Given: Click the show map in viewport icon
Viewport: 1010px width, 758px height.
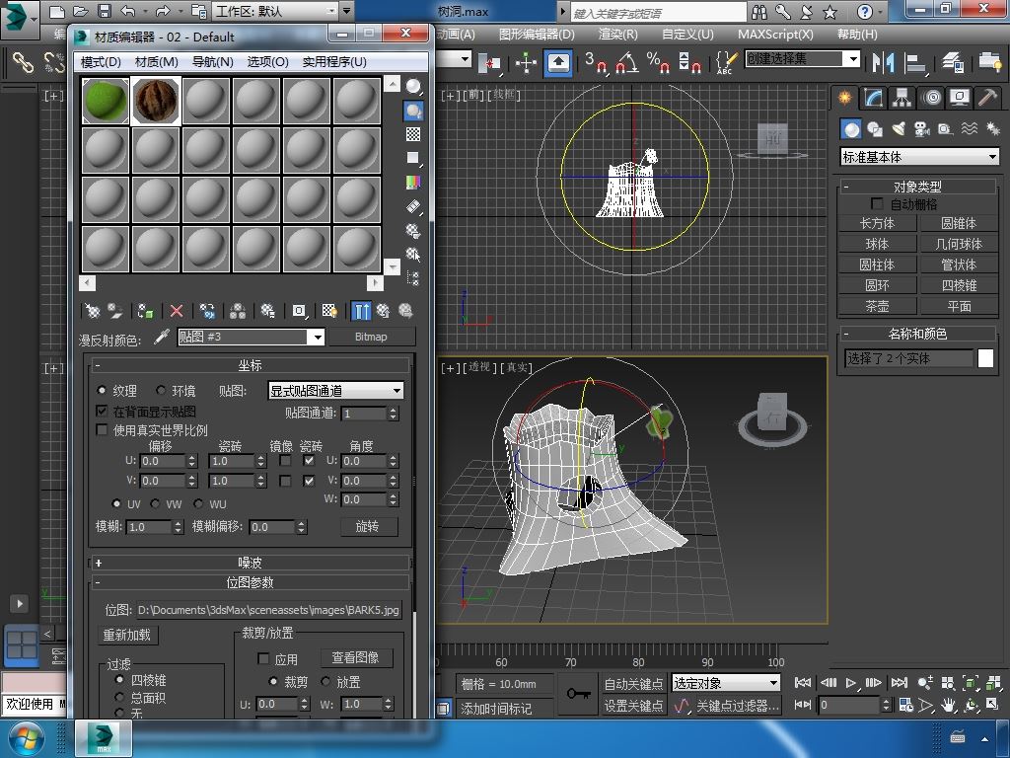Looking at the screenshot, I should coord(329,311).
